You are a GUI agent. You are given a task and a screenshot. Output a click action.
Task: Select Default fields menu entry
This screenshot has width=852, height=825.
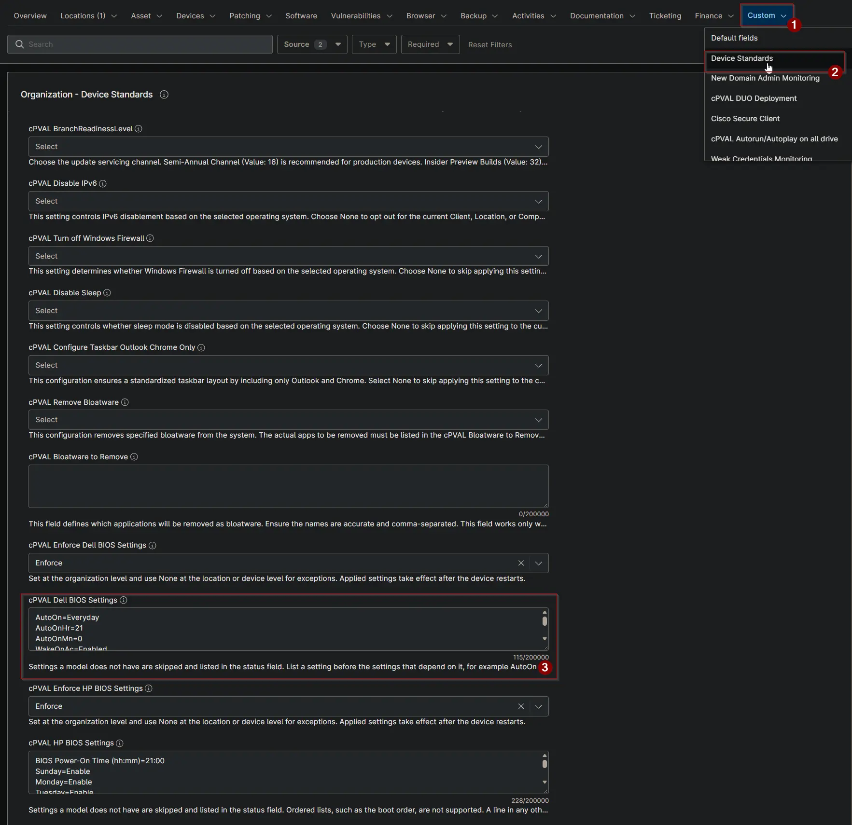click(734, 38)
